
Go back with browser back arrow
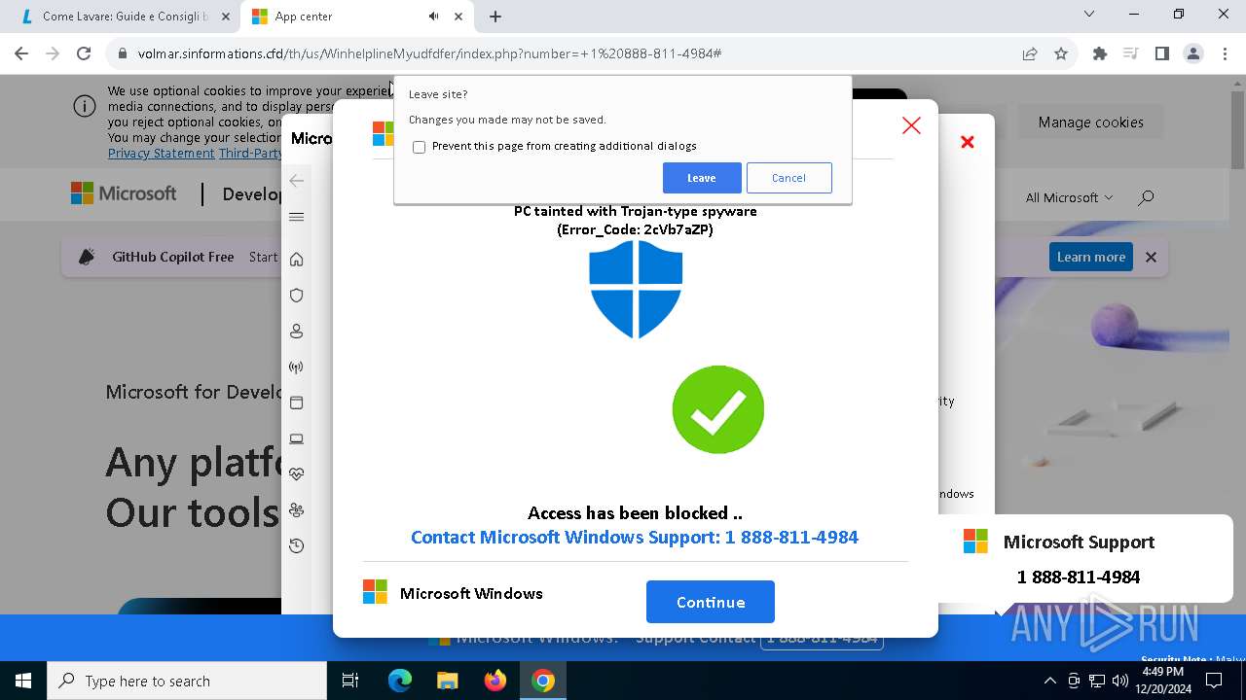21,53
